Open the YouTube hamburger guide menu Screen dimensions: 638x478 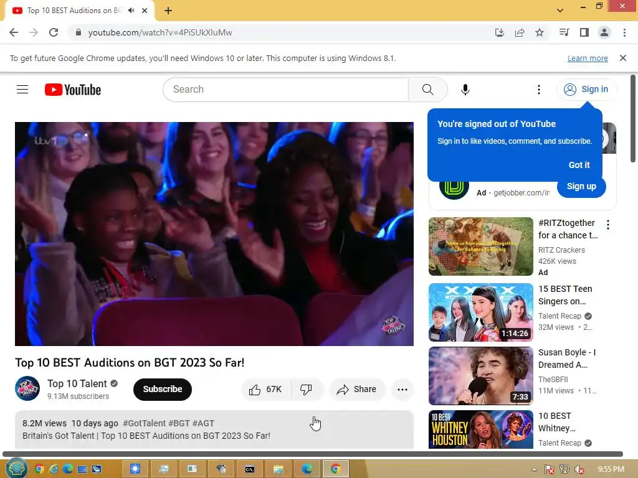[x=22, y=90]
